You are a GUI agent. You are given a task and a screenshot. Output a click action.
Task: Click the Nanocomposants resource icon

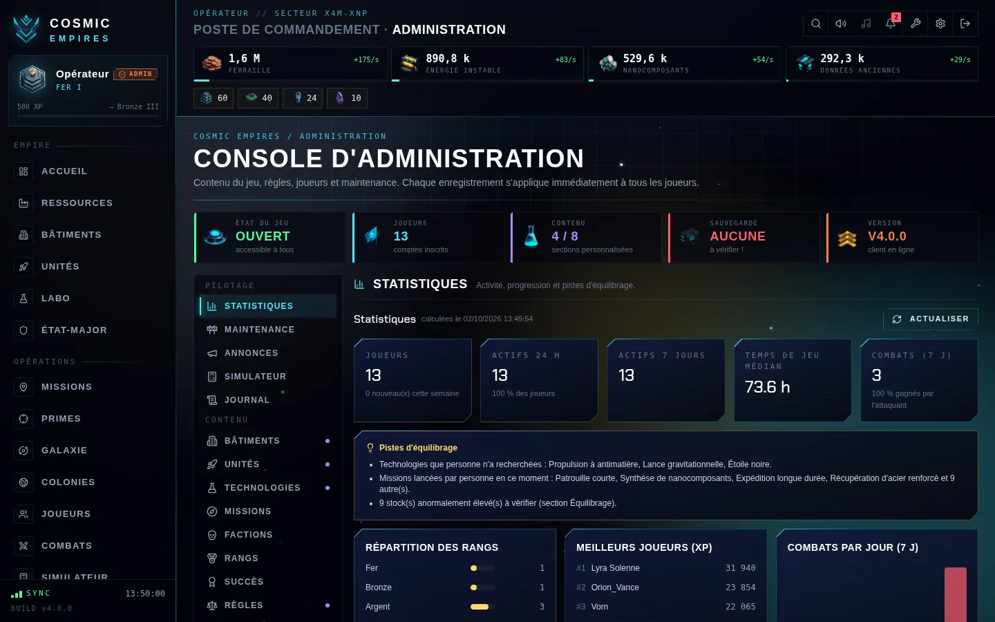click(607, 64)
